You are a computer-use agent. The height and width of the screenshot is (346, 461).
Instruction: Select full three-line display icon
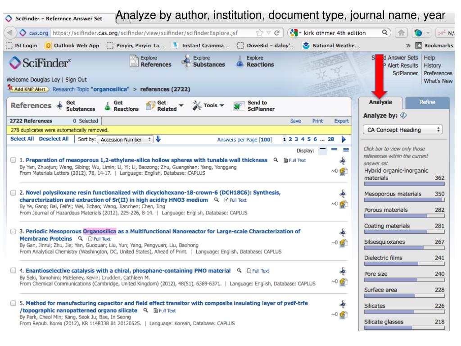pos(346,150)
